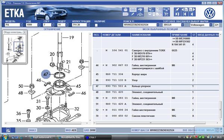Go to next illustration page icon
Screen dimensions: 224x140
coord(192,10)
